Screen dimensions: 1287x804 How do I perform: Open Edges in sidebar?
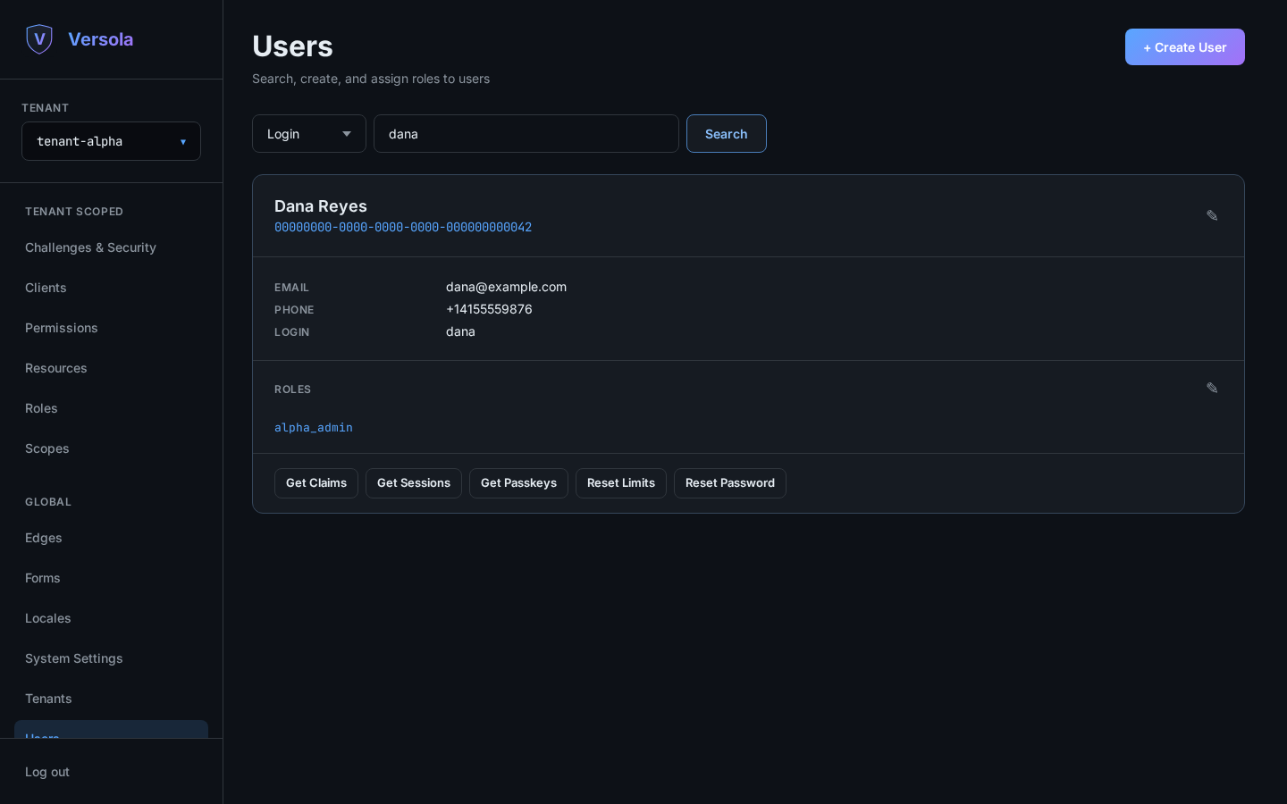(x=111, y=538)
